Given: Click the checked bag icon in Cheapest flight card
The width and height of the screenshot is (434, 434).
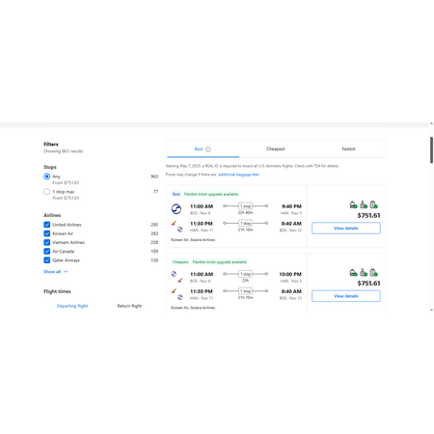Looking at the screenshot, I should tap(373, 273).
